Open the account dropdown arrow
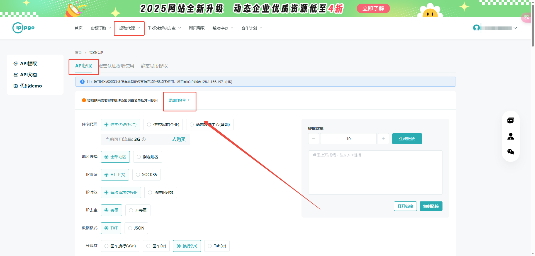Viewport: 535px width, 256px height. click(515, 28)
